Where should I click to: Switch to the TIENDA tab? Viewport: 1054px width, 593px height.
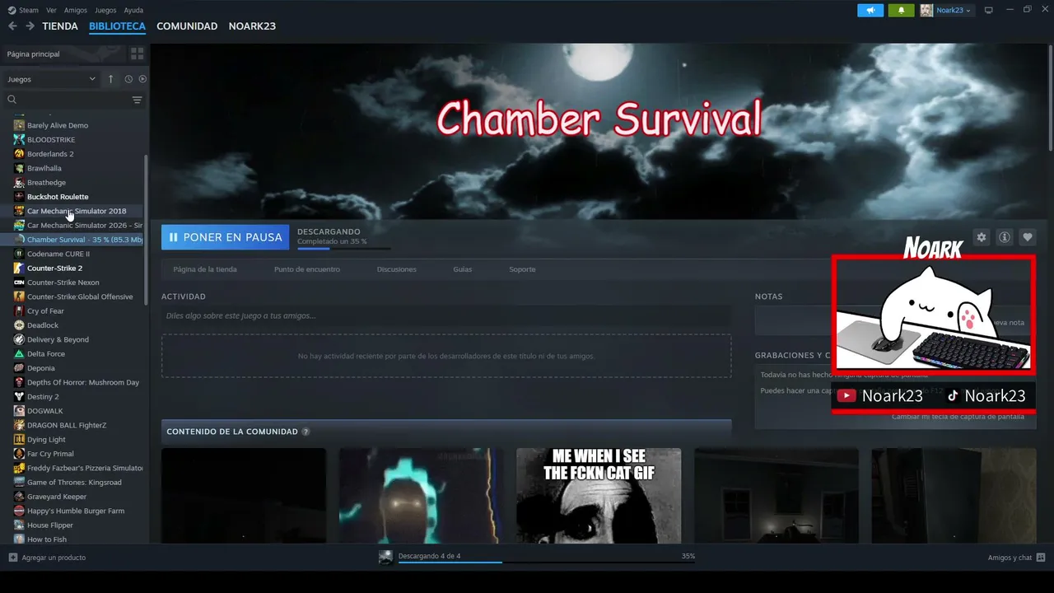pos(60,26)
